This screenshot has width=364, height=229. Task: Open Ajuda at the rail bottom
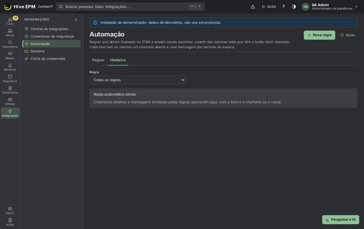(x=10, y=222)
